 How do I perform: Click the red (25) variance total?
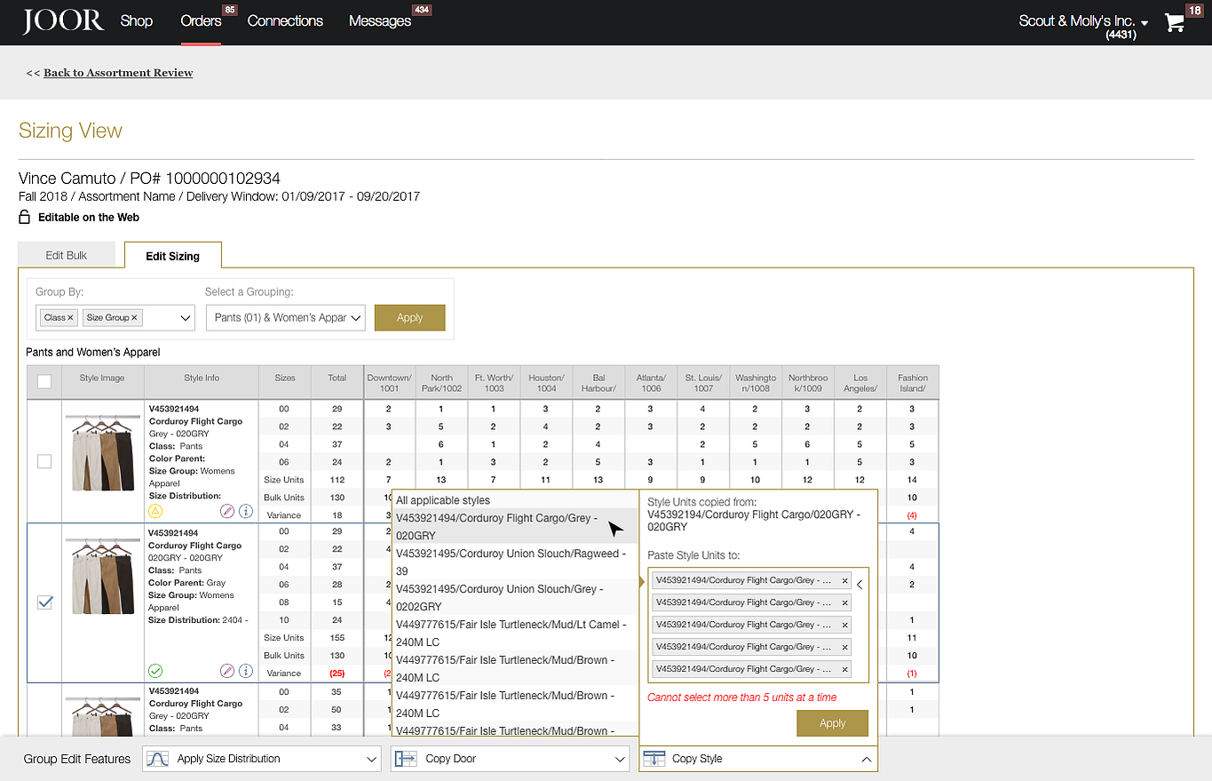[x=337, y=673]
